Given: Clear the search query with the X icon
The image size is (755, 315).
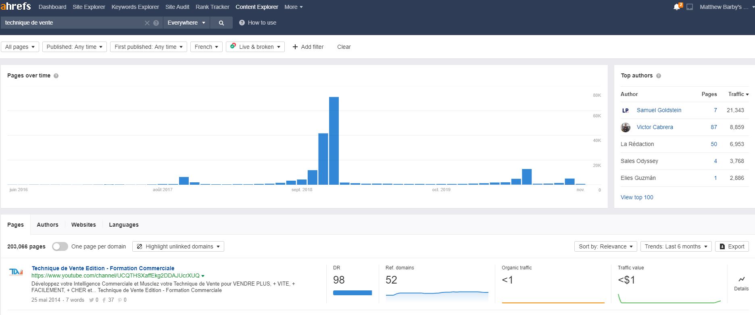Looking at the screenshot, I should tap(147, 23).
